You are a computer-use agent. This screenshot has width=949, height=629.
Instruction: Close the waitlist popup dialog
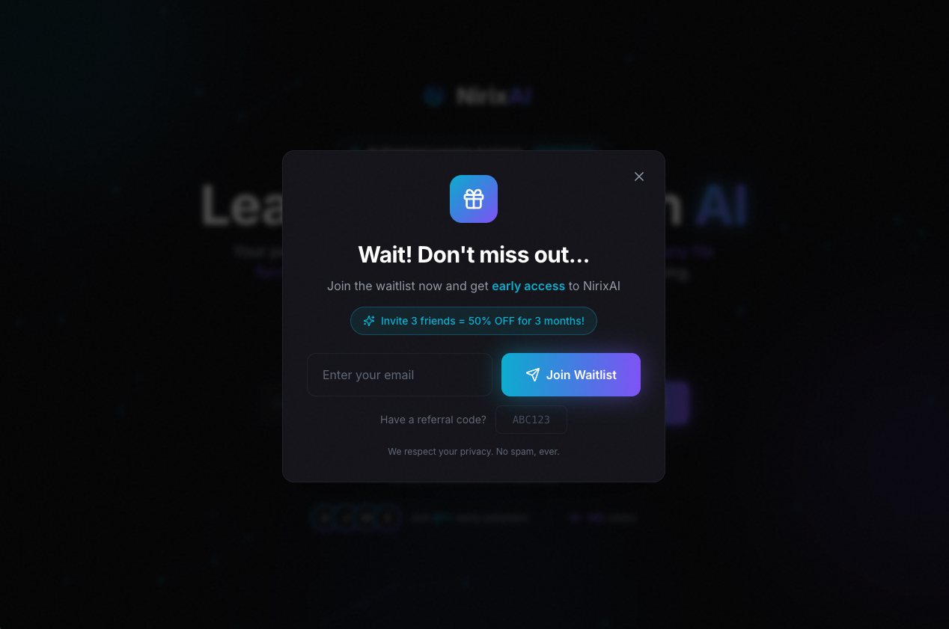[639, 177]
